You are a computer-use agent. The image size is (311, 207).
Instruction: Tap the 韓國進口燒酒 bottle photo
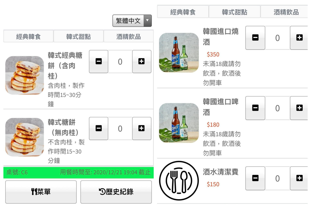click(x=179, y=53)
